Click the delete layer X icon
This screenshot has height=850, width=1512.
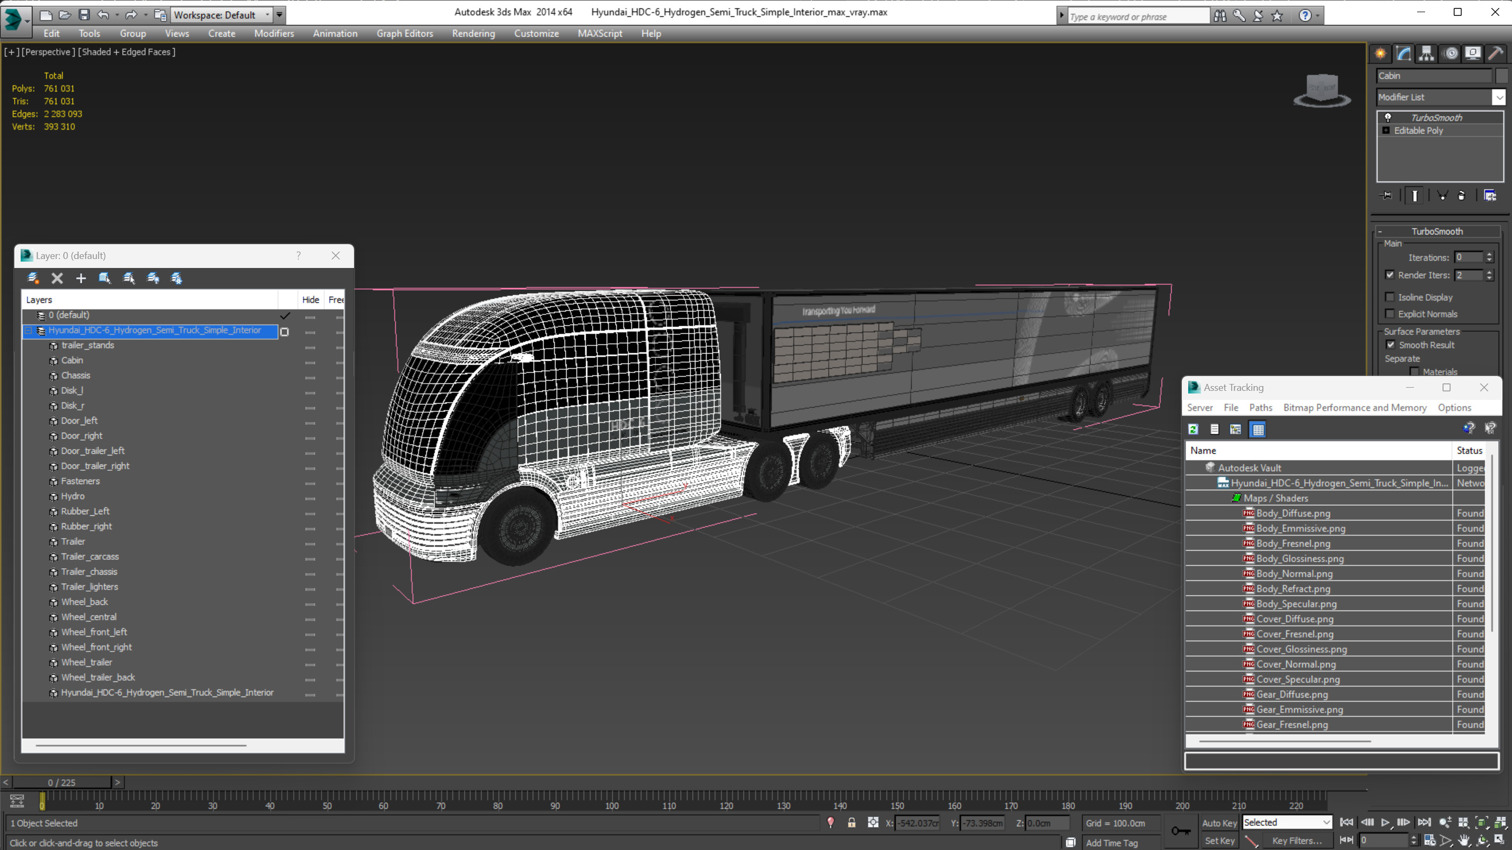[57, 278]
